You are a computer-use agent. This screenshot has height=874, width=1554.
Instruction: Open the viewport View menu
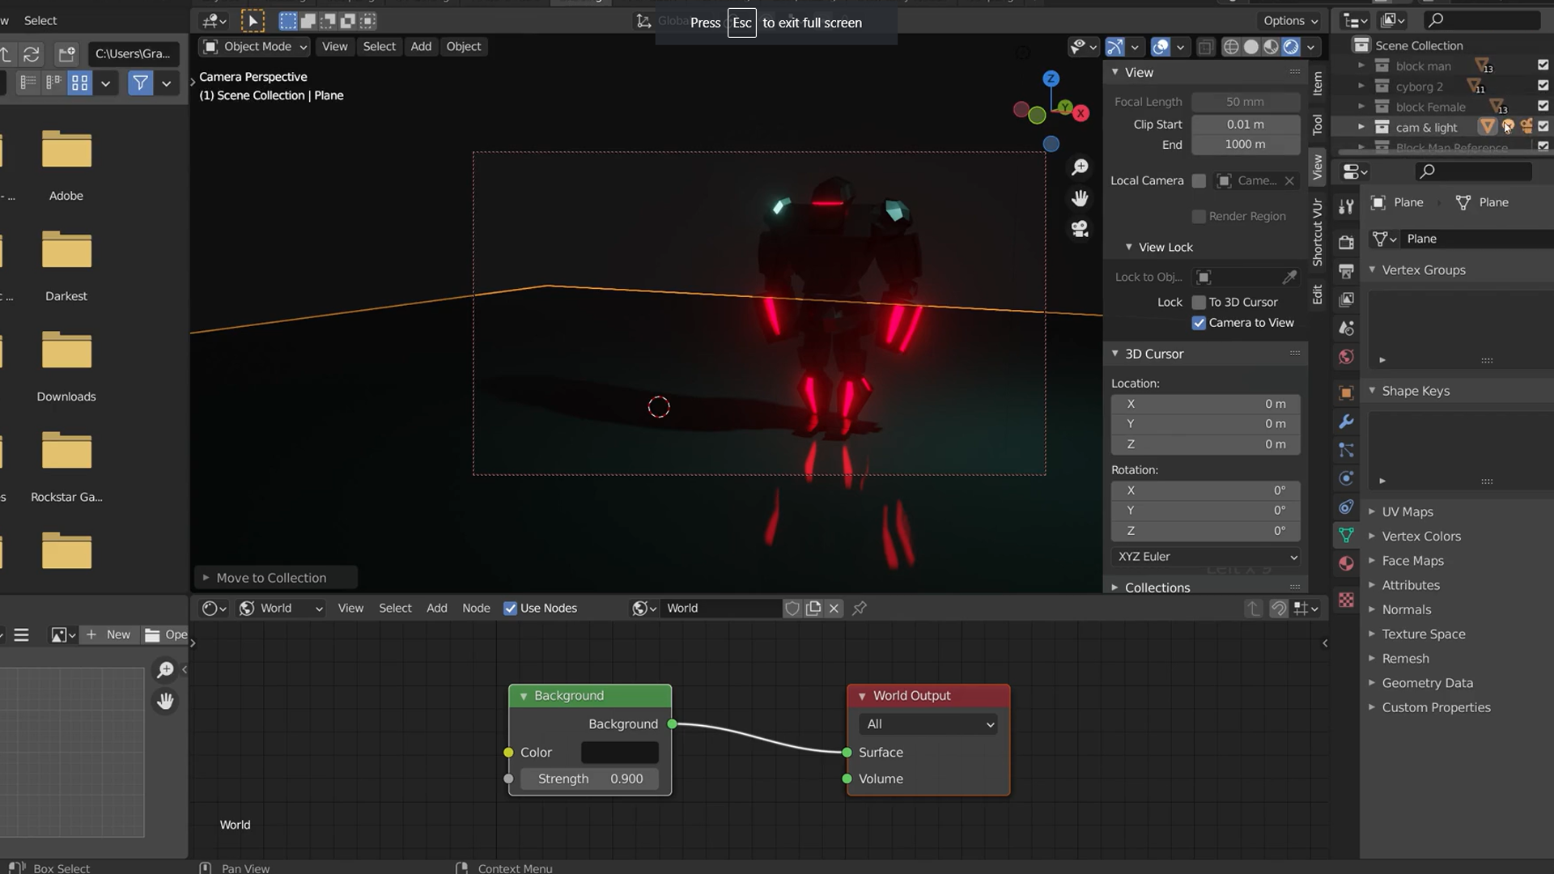pyautogui.click(x=334, y=47)
